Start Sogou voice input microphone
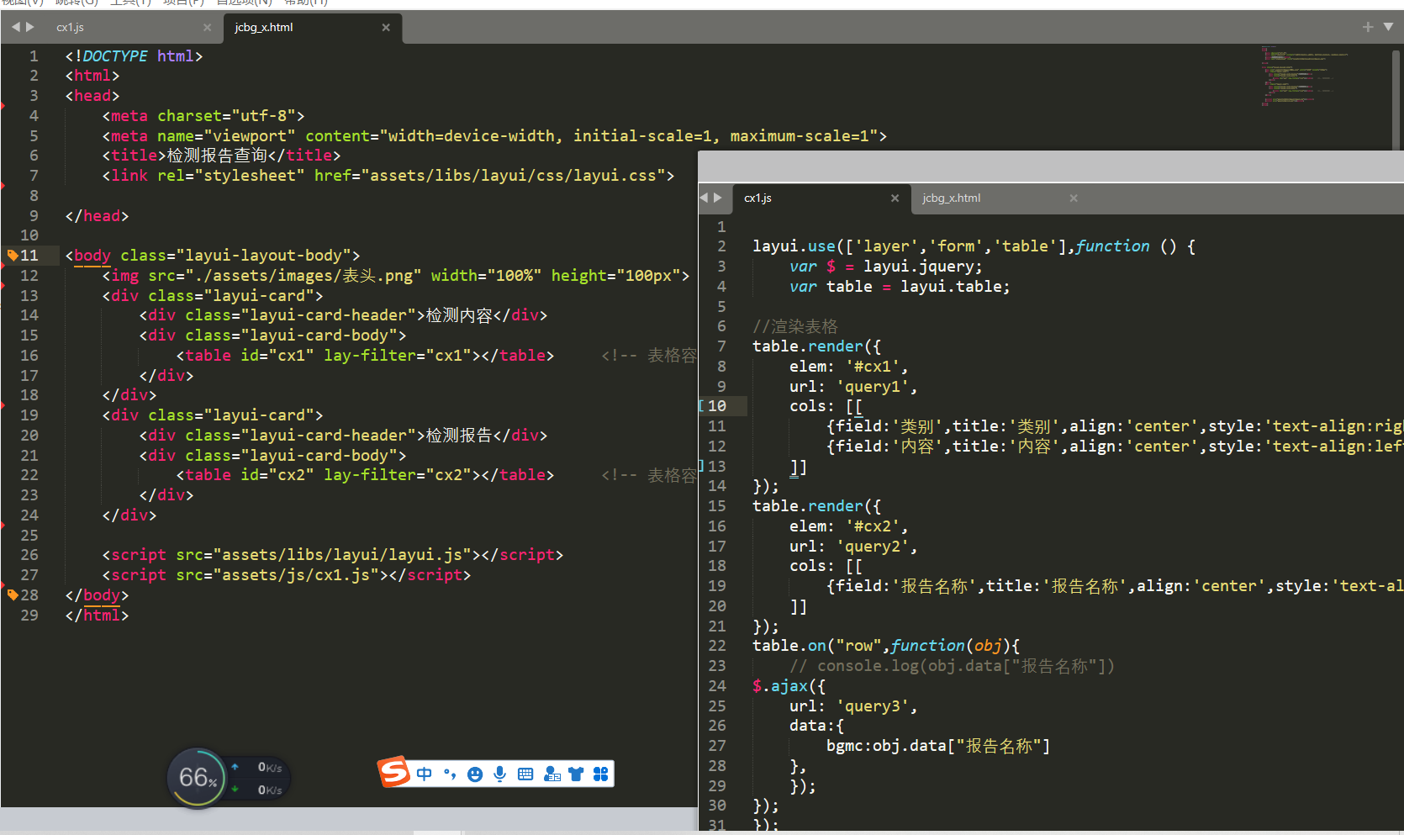 500,774
